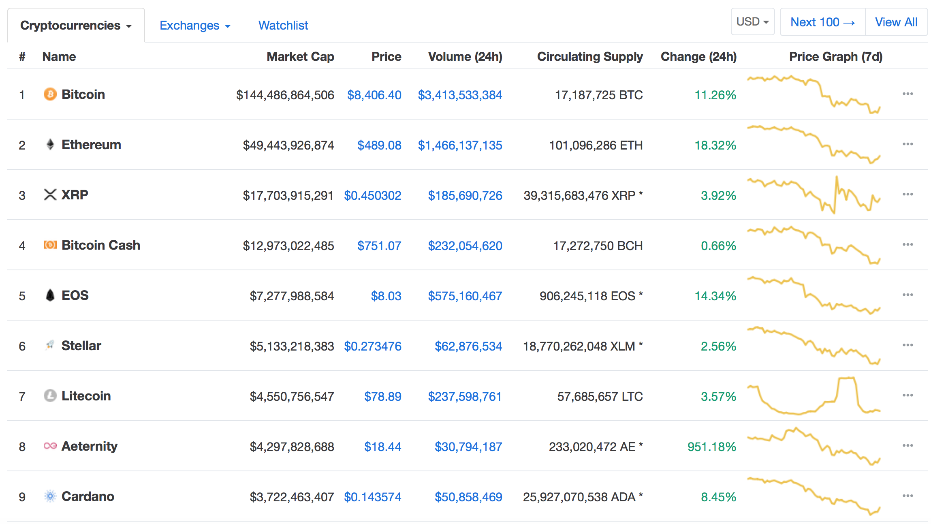Click Cardano price $0.143574

[x=372, y=497]
